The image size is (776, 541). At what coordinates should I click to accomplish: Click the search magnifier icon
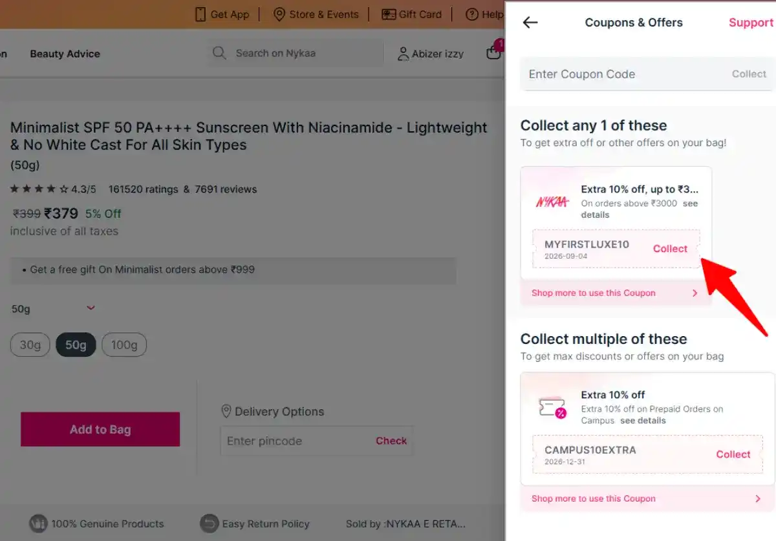click(219, 53)
